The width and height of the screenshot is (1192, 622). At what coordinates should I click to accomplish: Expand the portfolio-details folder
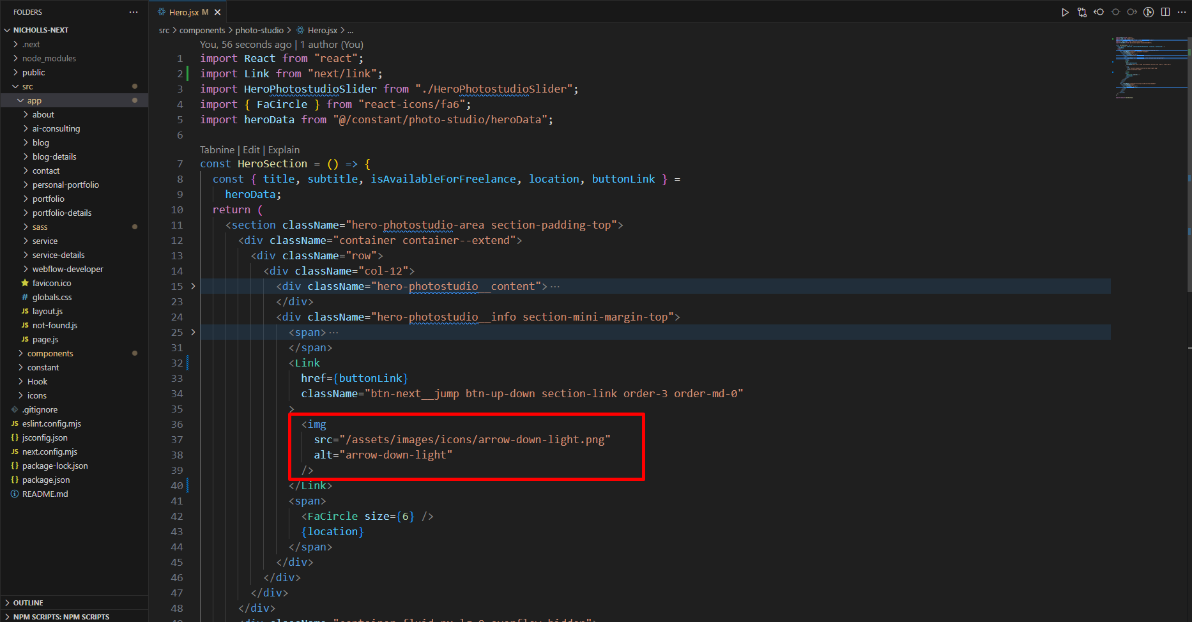point(62,213)
